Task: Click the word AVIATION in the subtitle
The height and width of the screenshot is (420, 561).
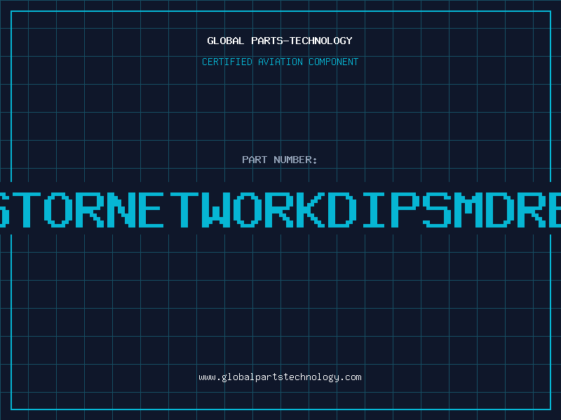Action: pyautogui.click(x=280, y=62)
